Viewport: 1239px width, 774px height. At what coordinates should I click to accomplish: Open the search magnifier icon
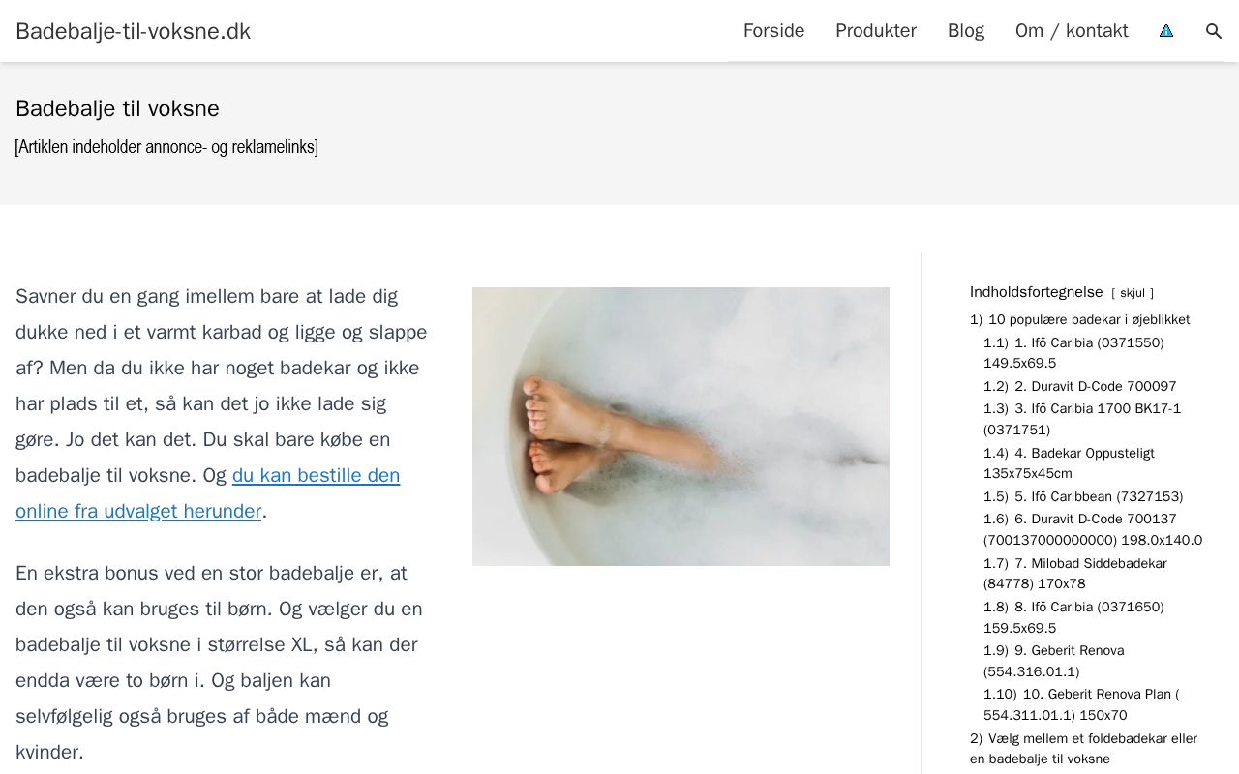pyautogui.click(x=1213, y=31)
